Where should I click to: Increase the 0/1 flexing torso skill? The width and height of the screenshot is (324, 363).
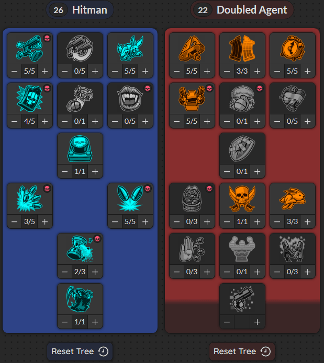(257, 272)
